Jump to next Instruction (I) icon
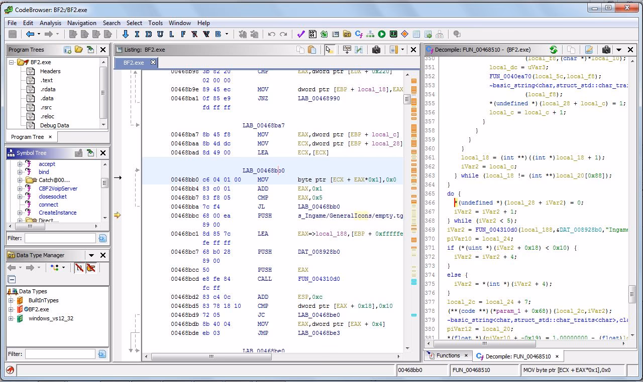Image resolution: width=643 pixels, height=382 pixels. (137, 34)
